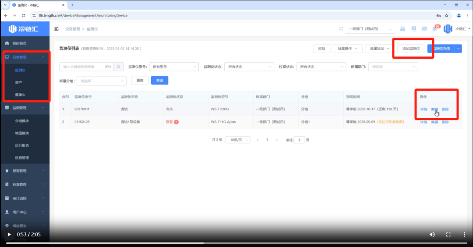The width and height of the screenshot is (473, 247).
Task: Open a new browser tab with plus
Action: (72, 5)
